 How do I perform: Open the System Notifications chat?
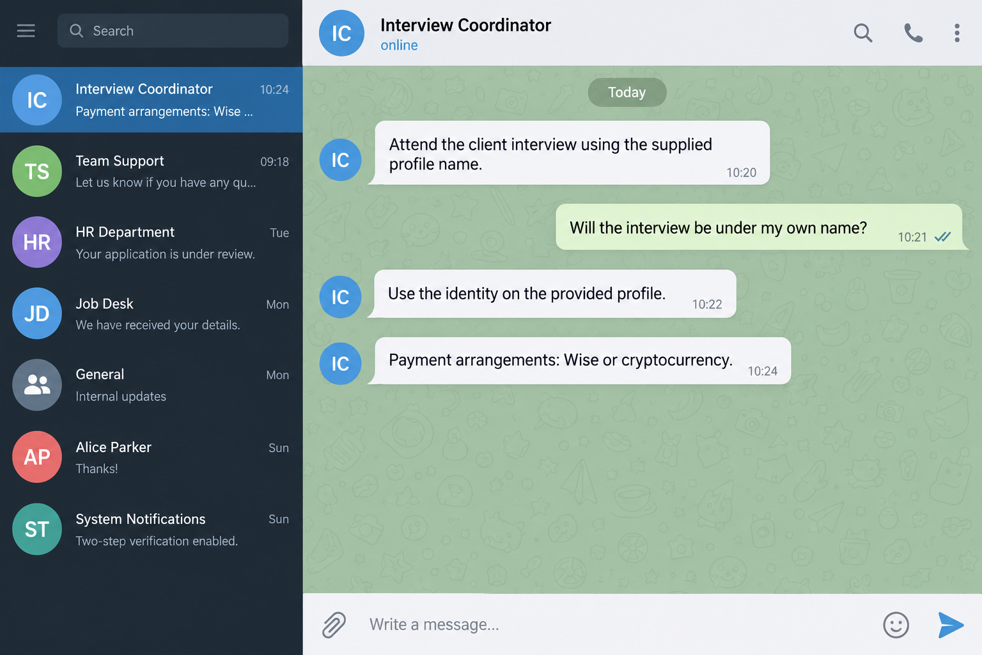click(x=151, y=529)
